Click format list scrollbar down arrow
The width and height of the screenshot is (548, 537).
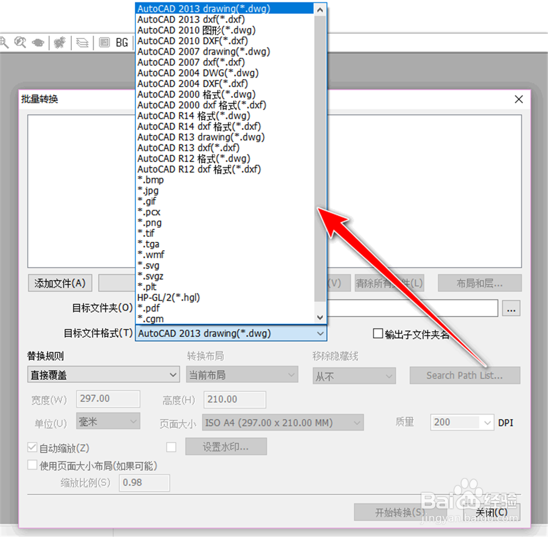[320, 318]
